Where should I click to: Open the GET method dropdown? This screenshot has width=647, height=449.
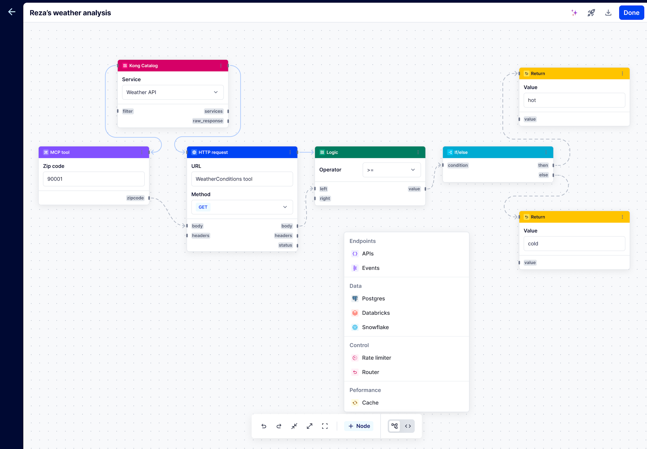pos(242,207)
